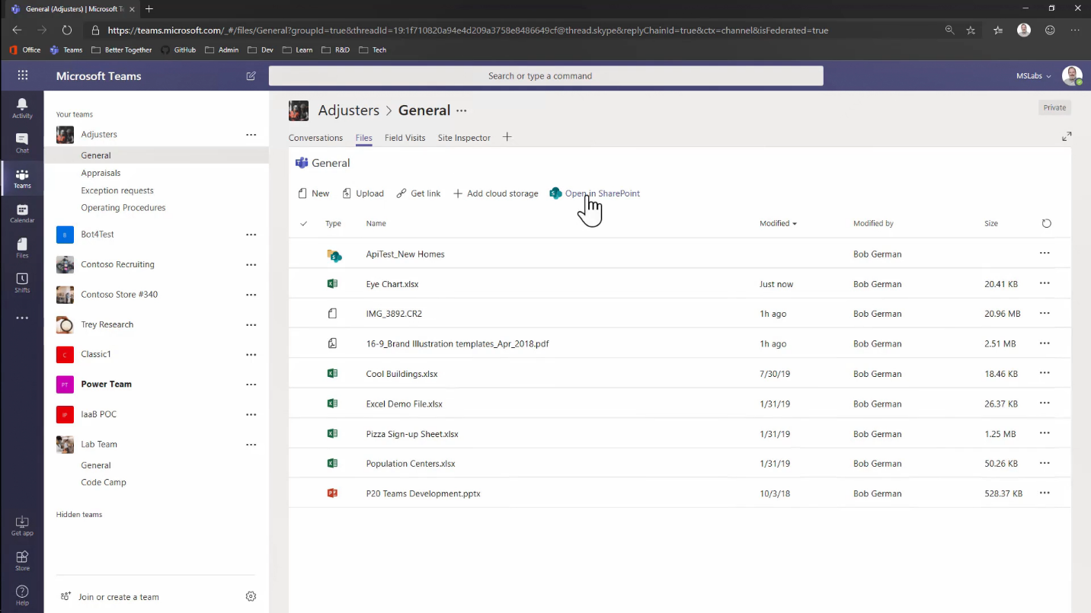Add a new tab with plus icon
The height and width of the screenshot is (613, 1091).
tap(507, 137)
